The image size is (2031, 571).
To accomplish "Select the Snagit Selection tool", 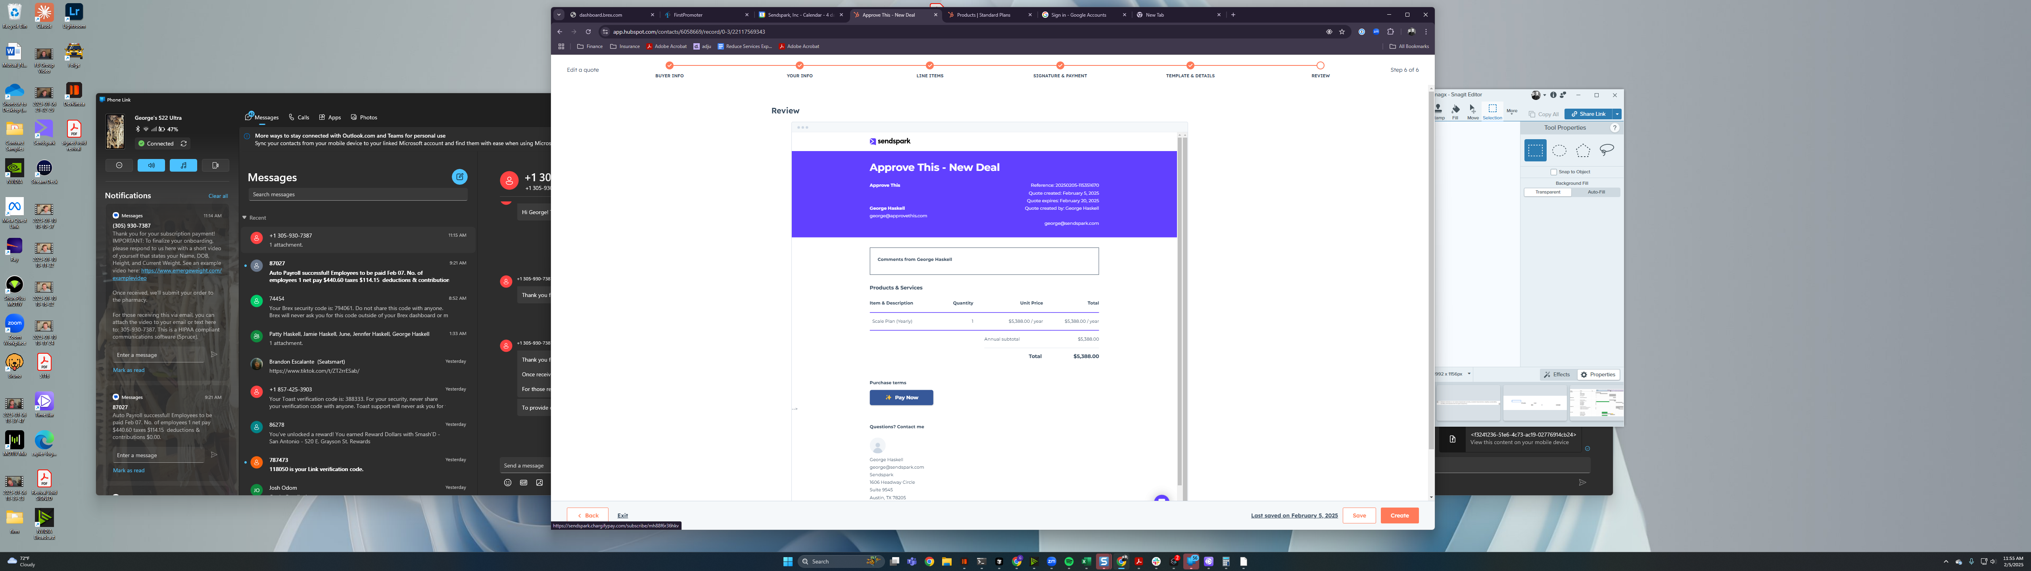I will pos(1492,112).
